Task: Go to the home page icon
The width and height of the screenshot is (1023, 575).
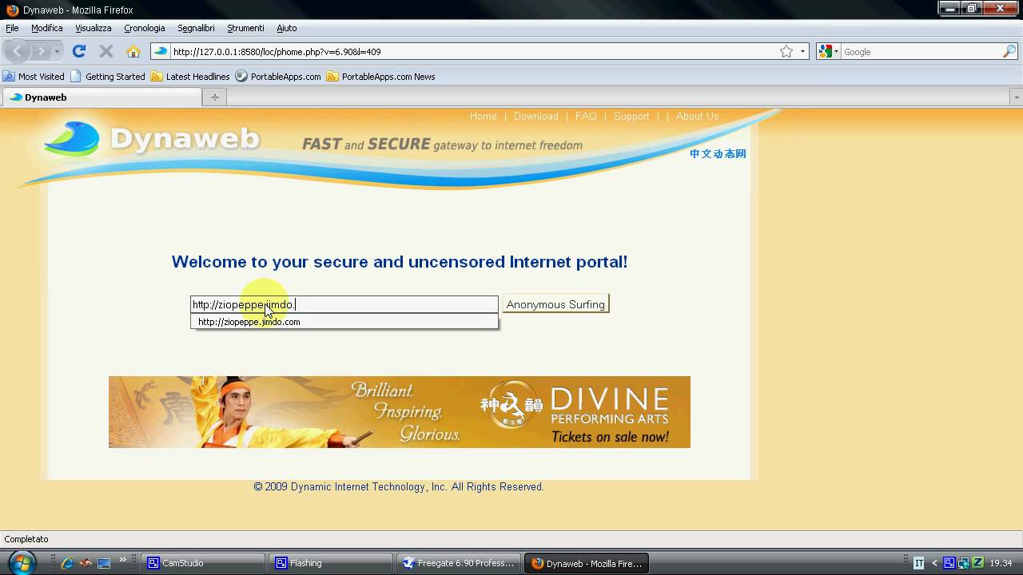Action: pos(133,51)
